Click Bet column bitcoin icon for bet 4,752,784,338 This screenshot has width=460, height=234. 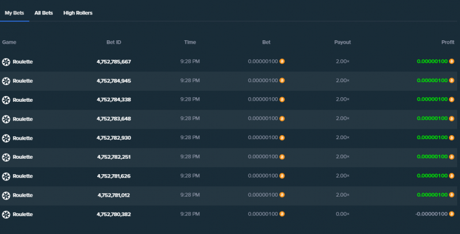282,99
